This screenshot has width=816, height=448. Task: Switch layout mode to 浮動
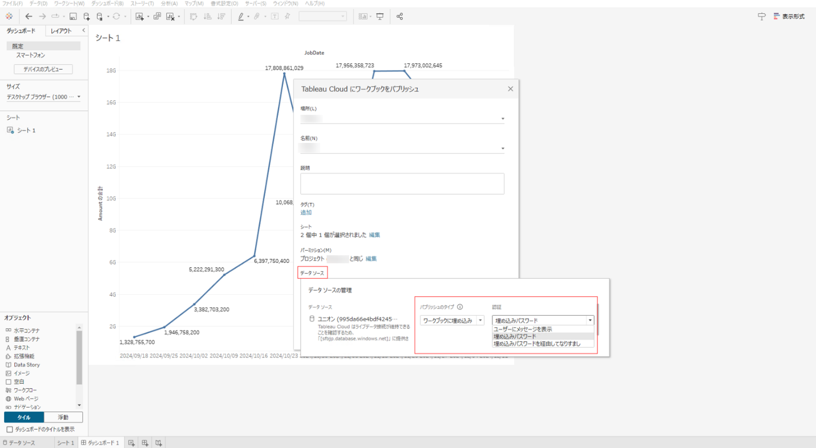63,417
